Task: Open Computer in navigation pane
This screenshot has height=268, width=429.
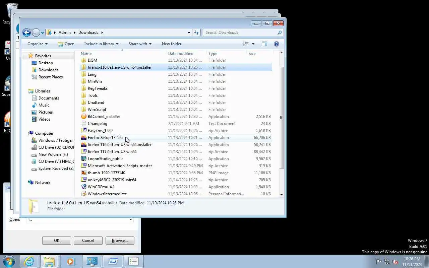Action: click(44, 133)
